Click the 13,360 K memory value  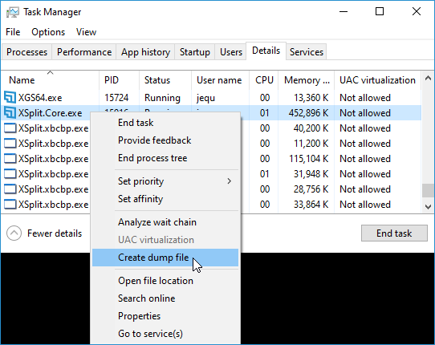coord(311,98)
